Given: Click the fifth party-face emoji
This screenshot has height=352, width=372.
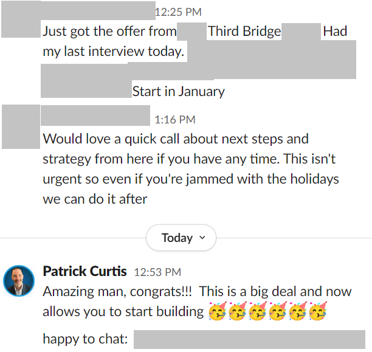Looking at the screenshot, I should coord(298,312).
